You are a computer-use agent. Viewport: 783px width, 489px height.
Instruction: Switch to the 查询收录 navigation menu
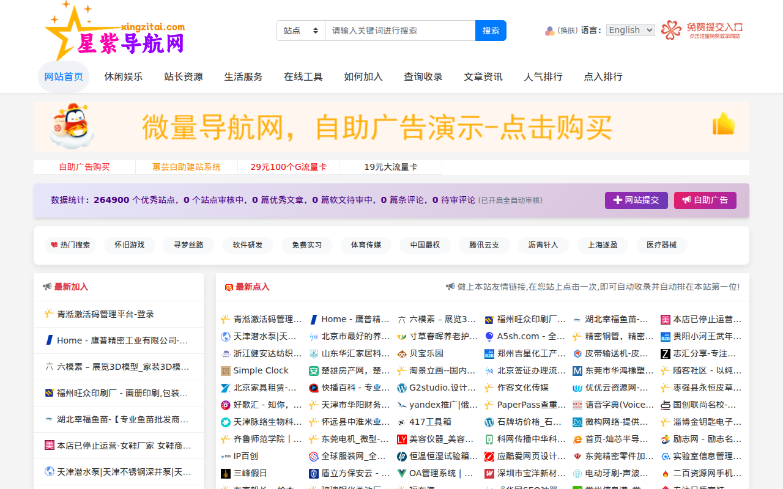[423, 76]
